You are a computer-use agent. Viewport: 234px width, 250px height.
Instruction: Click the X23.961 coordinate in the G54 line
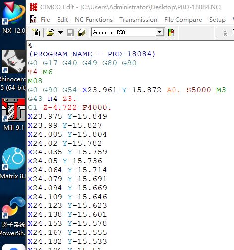pos(100,90)
